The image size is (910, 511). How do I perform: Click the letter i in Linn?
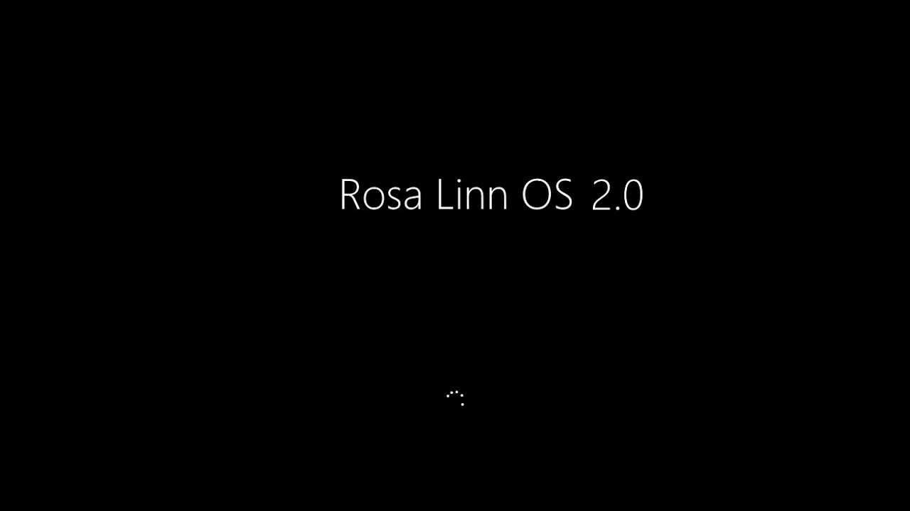click(x=460, y=194)
